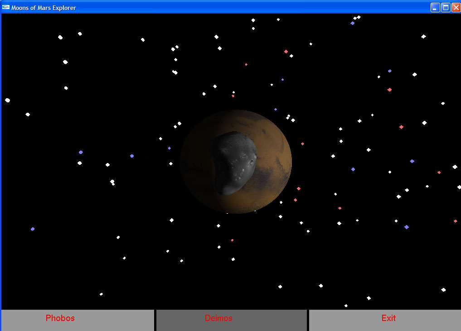Click the white star at the lower right corner
Screen dimensions: 461x331
pos(443,290)
